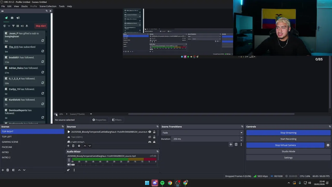Select the FACECAM scene
This screenshot has width=332, height=187.
coord(32,147)
